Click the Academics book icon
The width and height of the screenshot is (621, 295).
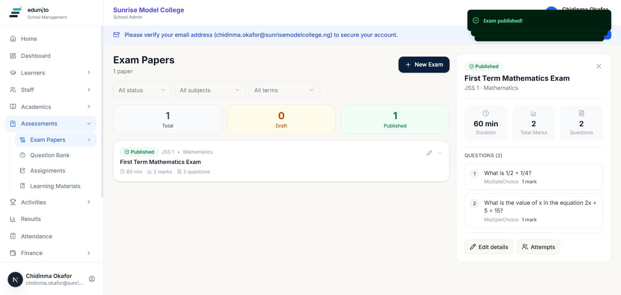click(13, 107)
